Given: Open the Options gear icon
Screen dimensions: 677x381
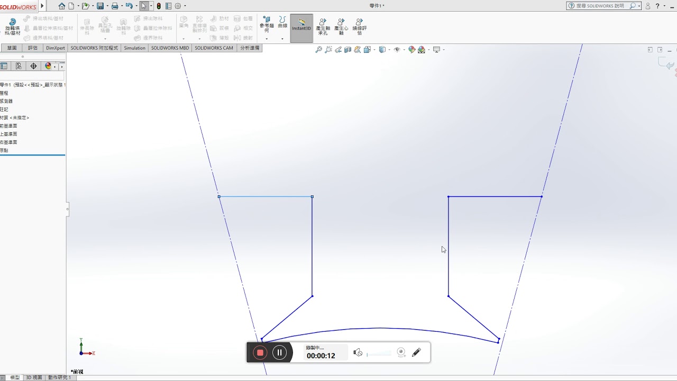Looking at the screenshot, I should click(178, 6).
